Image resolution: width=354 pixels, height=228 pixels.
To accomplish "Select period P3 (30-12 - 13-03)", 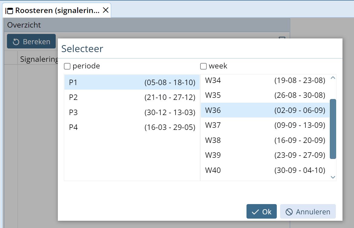I will tap(132, 112).
